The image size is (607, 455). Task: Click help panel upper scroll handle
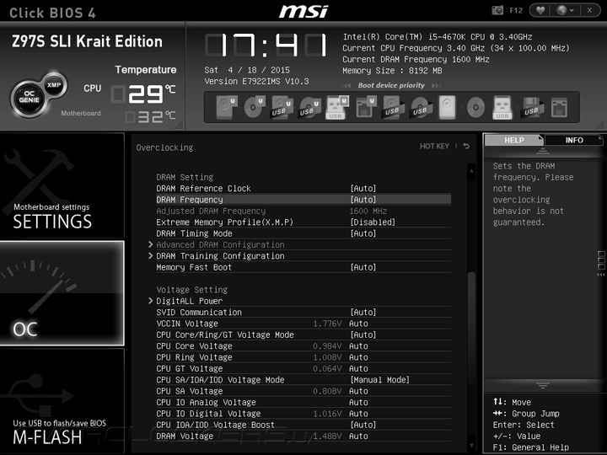click(543, 152)
